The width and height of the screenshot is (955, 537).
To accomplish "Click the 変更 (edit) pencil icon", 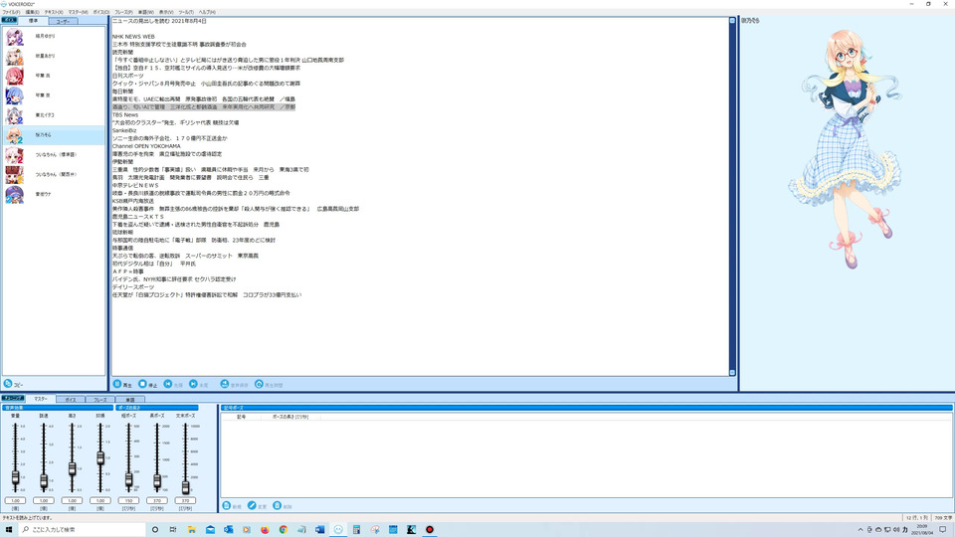I will tap(252, 506).
